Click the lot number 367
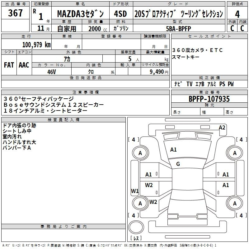249x249 pixels. [15, 13]
